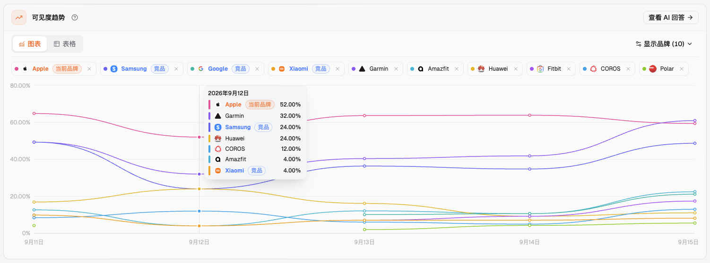The height and width of the screenshot is (263, 710).
Task: Click the pink color dot on Apple chip
Action: click(17, 69)
